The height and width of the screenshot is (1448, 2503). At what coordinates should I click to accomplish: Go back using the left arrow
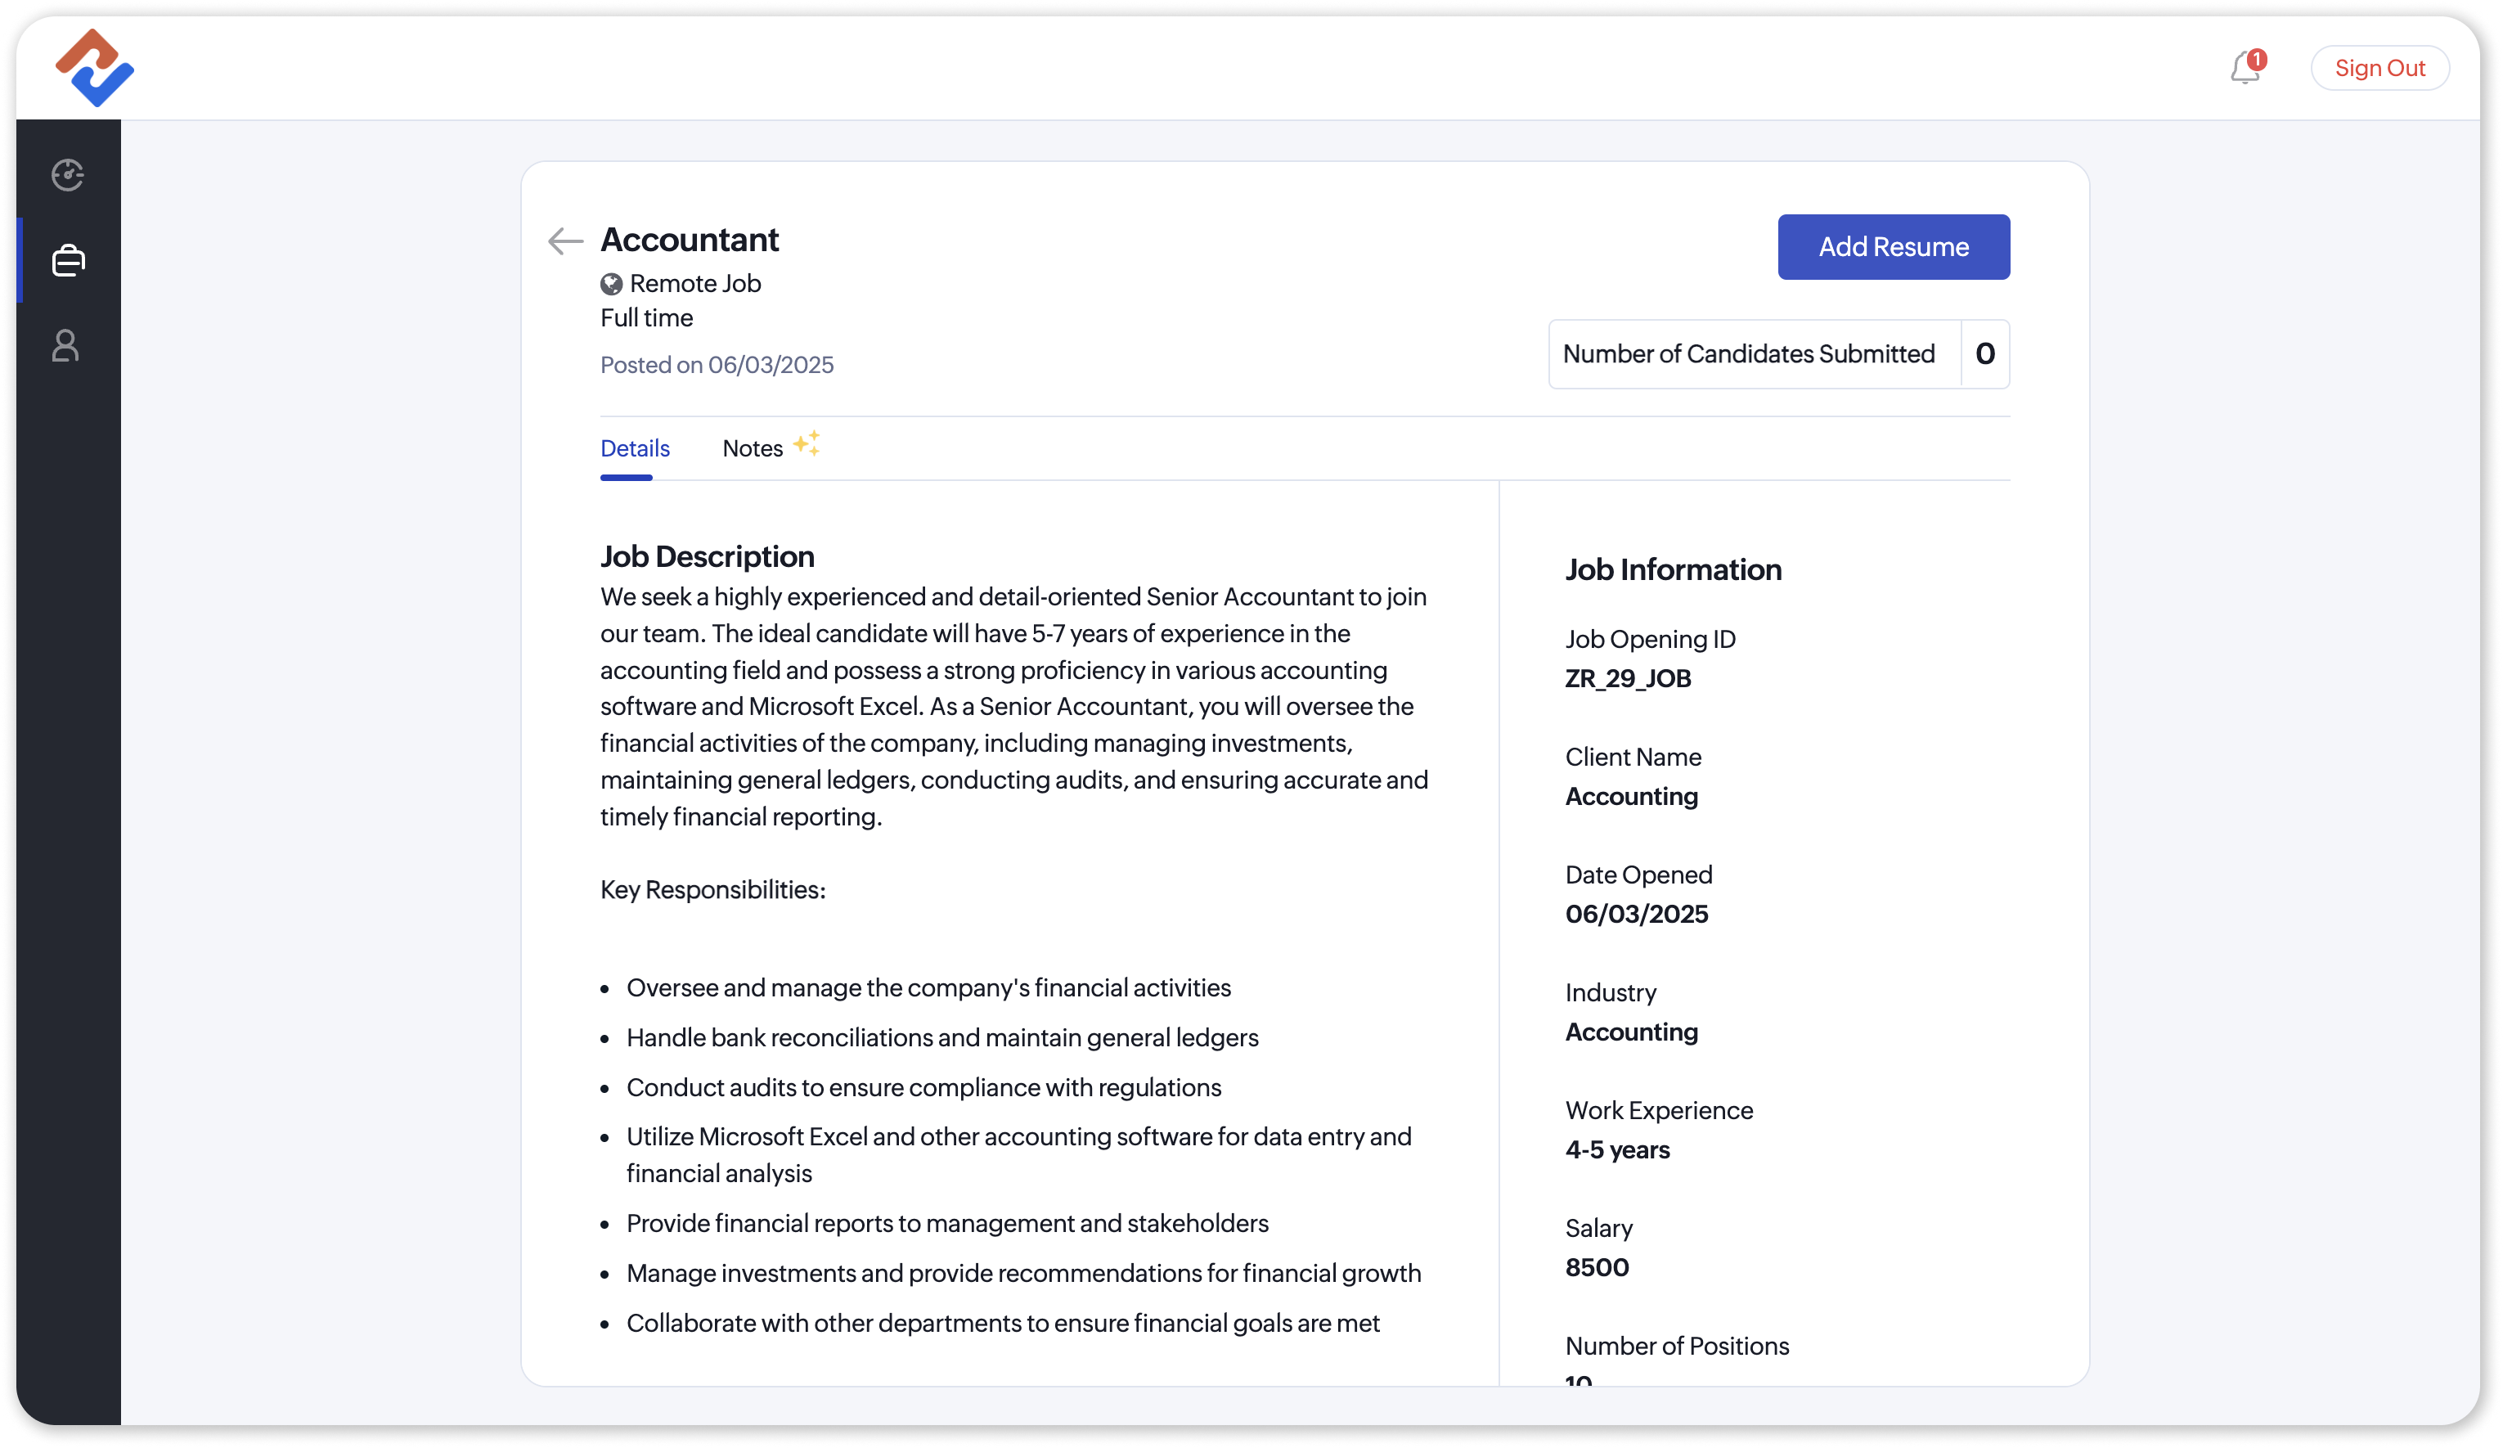click(x=565, y=241)
